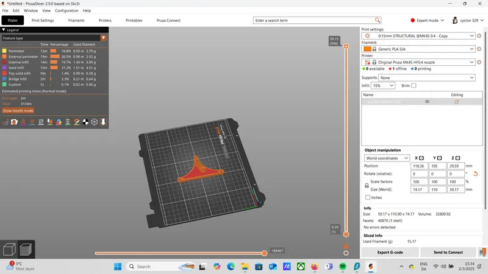Click horizontal moves slider thumb

pyautogui.click(x=264, y=253)
